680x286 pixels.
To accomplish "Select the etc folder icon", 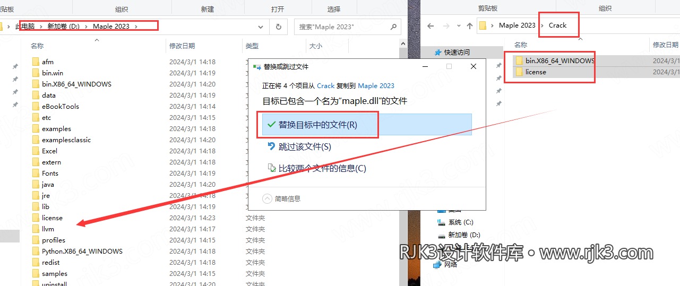I will click(x=36, y=117).
